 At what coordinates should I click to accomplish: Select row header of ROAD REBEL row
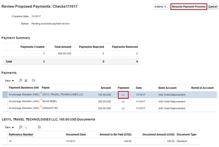5,101
